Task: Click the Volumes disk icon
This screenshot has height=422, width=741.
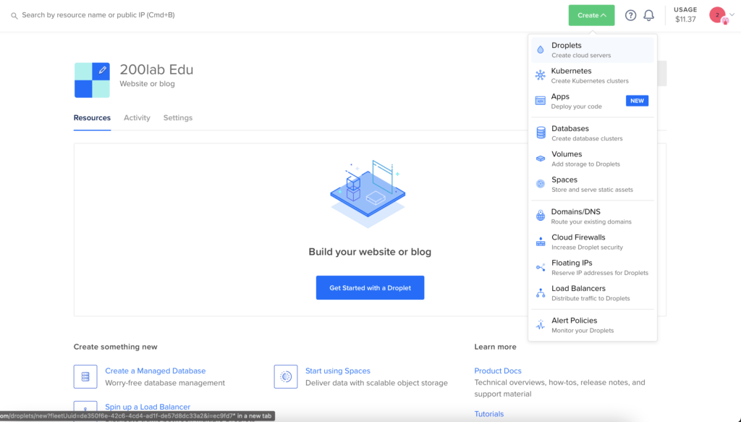Action: 541,159
